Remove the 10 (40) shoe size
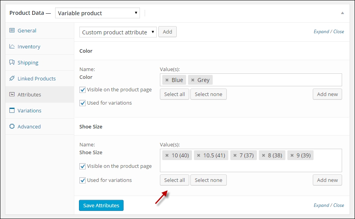The image size is (355, 219). [167, 155]
